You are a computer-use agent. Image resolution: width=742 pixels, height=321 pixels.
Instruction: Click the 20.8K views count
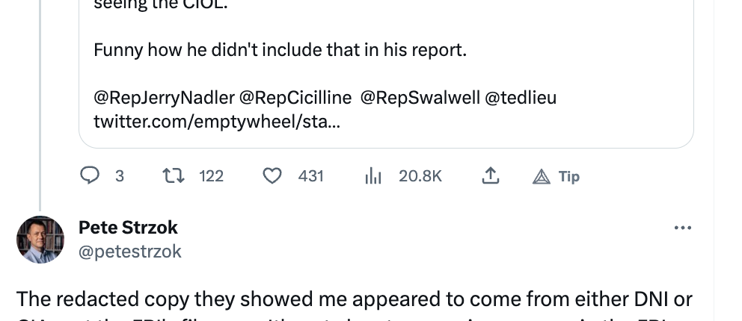420,176
